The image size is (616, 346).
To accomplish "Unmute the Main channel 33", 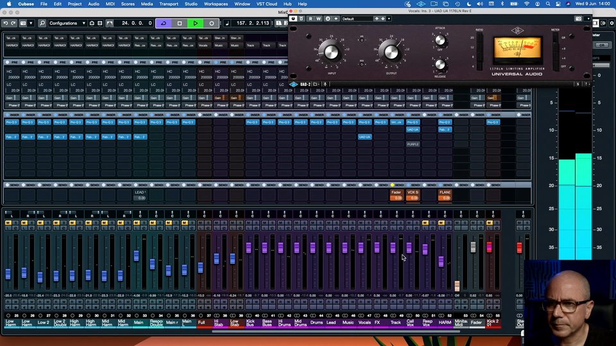I will pyautogui.click(x=136, y=223).
